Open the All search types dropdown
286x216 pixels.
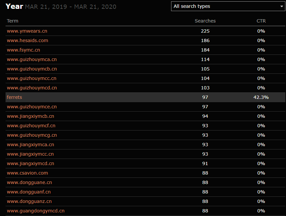coord(228,6)
